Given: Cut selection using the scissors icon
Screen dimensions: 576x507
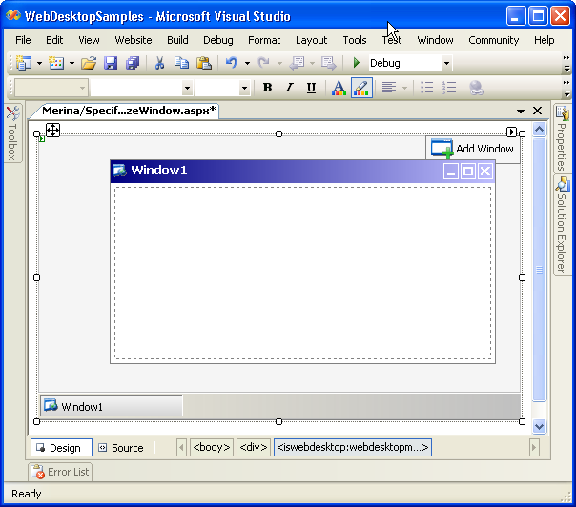Looking at the screenshot, I should point(160,63).
